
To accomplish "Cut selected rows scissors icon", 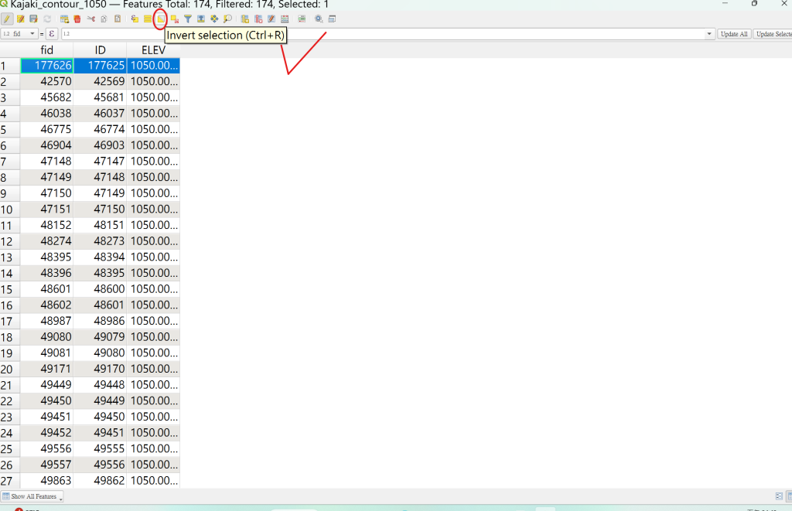I will click(91, 19).
